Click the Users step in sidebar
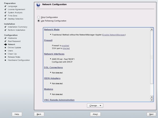The height and width of the screenshot is (118, 158). click(x=11, y=51)
